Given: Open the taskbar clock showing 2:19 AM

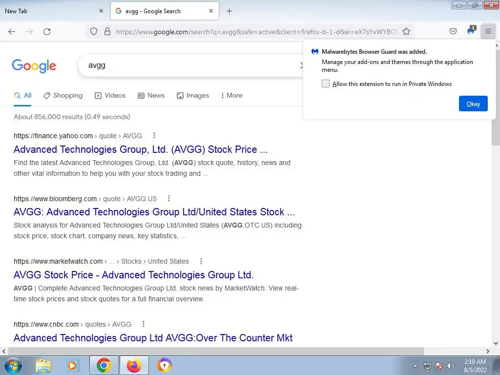Looking at the screenshot, I should (x=475, y=366).
